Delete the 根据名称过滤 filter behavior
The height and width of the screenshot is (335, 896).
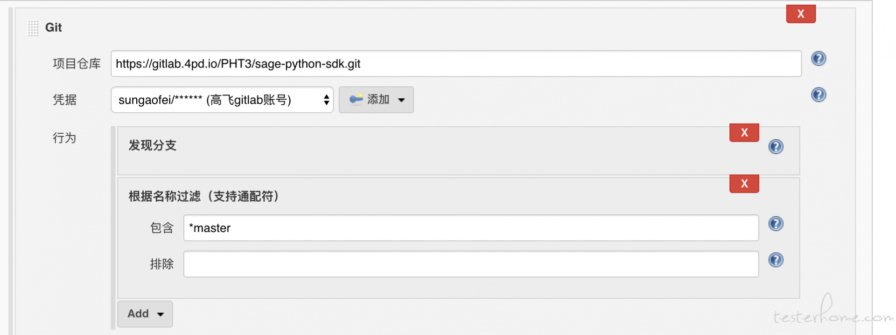744,184
